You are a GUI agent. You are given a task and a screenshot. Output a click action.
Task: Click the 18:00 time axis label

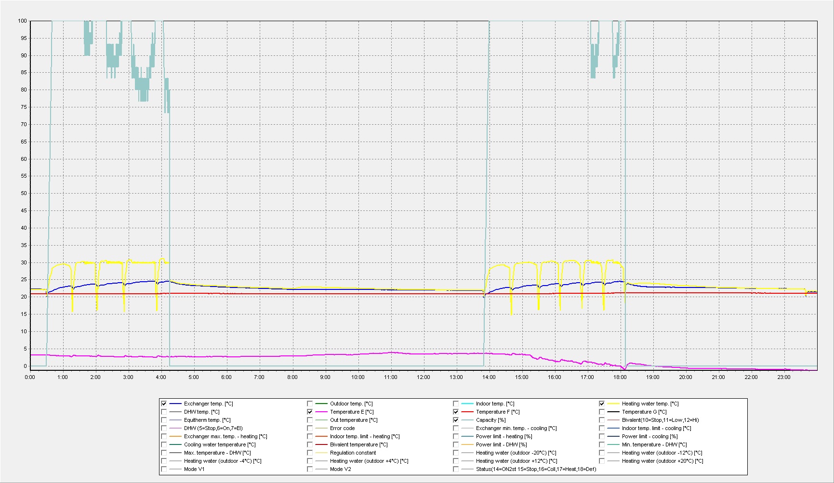[x=620, y=377]
